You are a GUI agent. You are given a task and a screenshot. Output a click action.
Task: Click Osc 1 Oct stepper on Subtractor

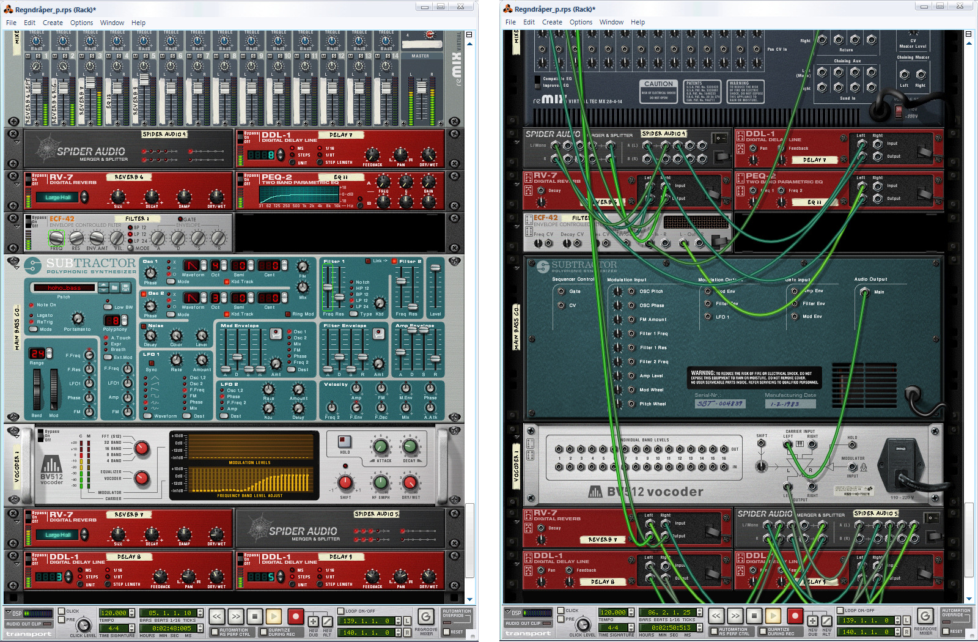tap(224, 265)
